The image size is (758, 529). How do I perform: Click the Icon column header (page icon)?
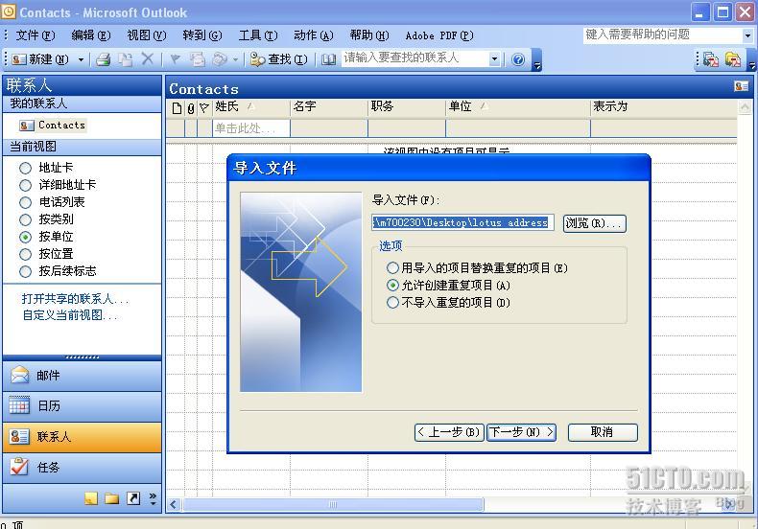tap(177, 108)
